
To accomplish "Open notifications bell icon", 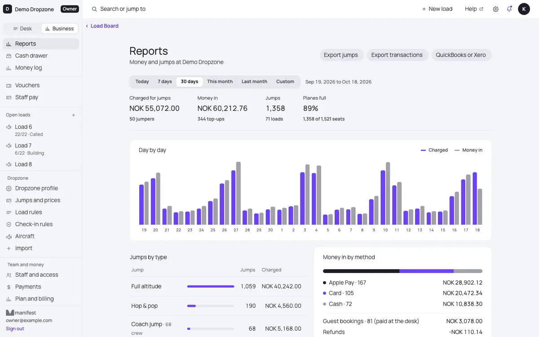I will tap(509, 9).
